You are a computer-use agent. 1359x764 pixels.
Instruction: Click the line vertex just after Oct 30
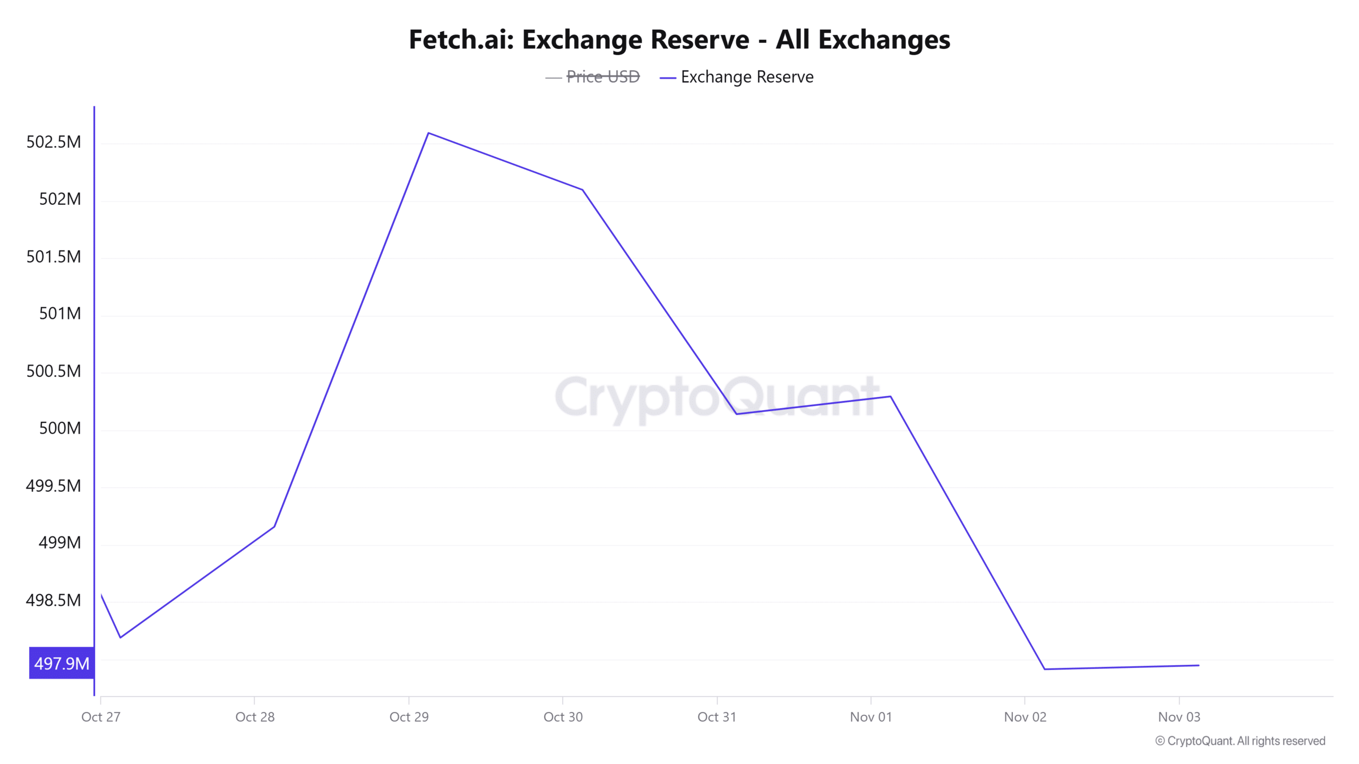coord(582,189)
